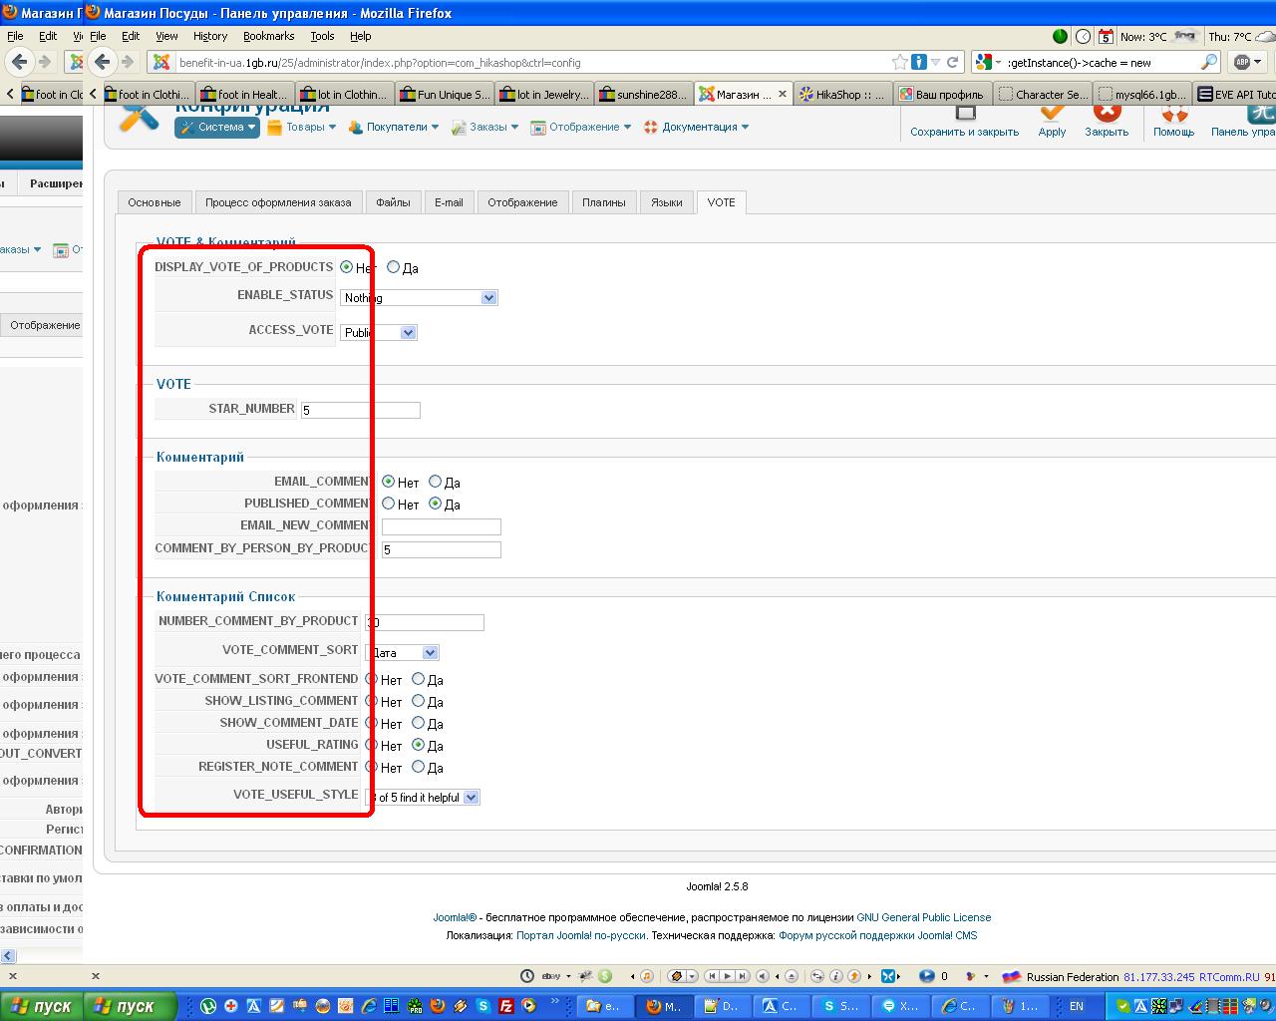
Task: Select Да for REGISTER_NOTE_COMMENT
Action: tap(418, 767)
